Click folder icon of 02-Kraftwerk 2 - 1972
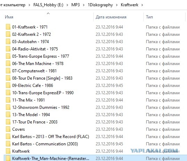Screen dimensions: 187x161 click(x=8, y=34)
